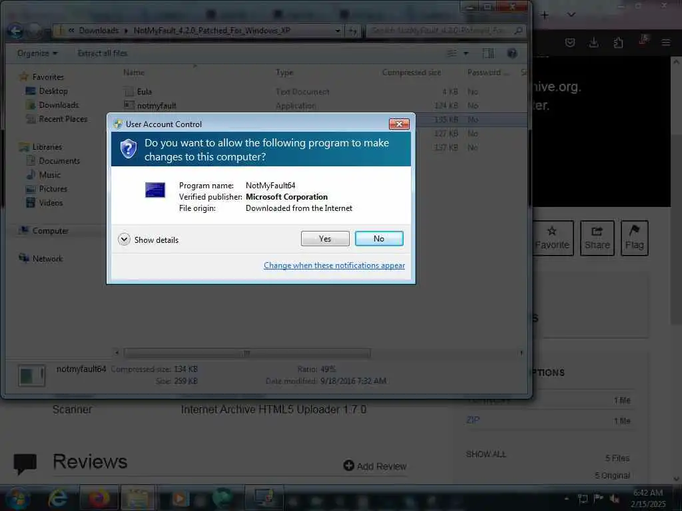Click the network icon in system tray
This screenshot has width=682, height=511.
582,498
